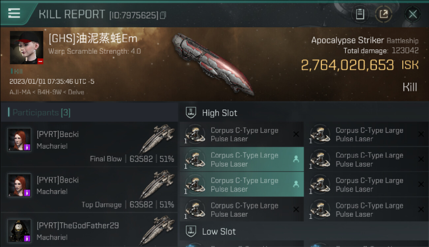The height and width of the screenshot is (247, 429).
Task: Select Becki's Top Damage participant entry
Action: 89,190
